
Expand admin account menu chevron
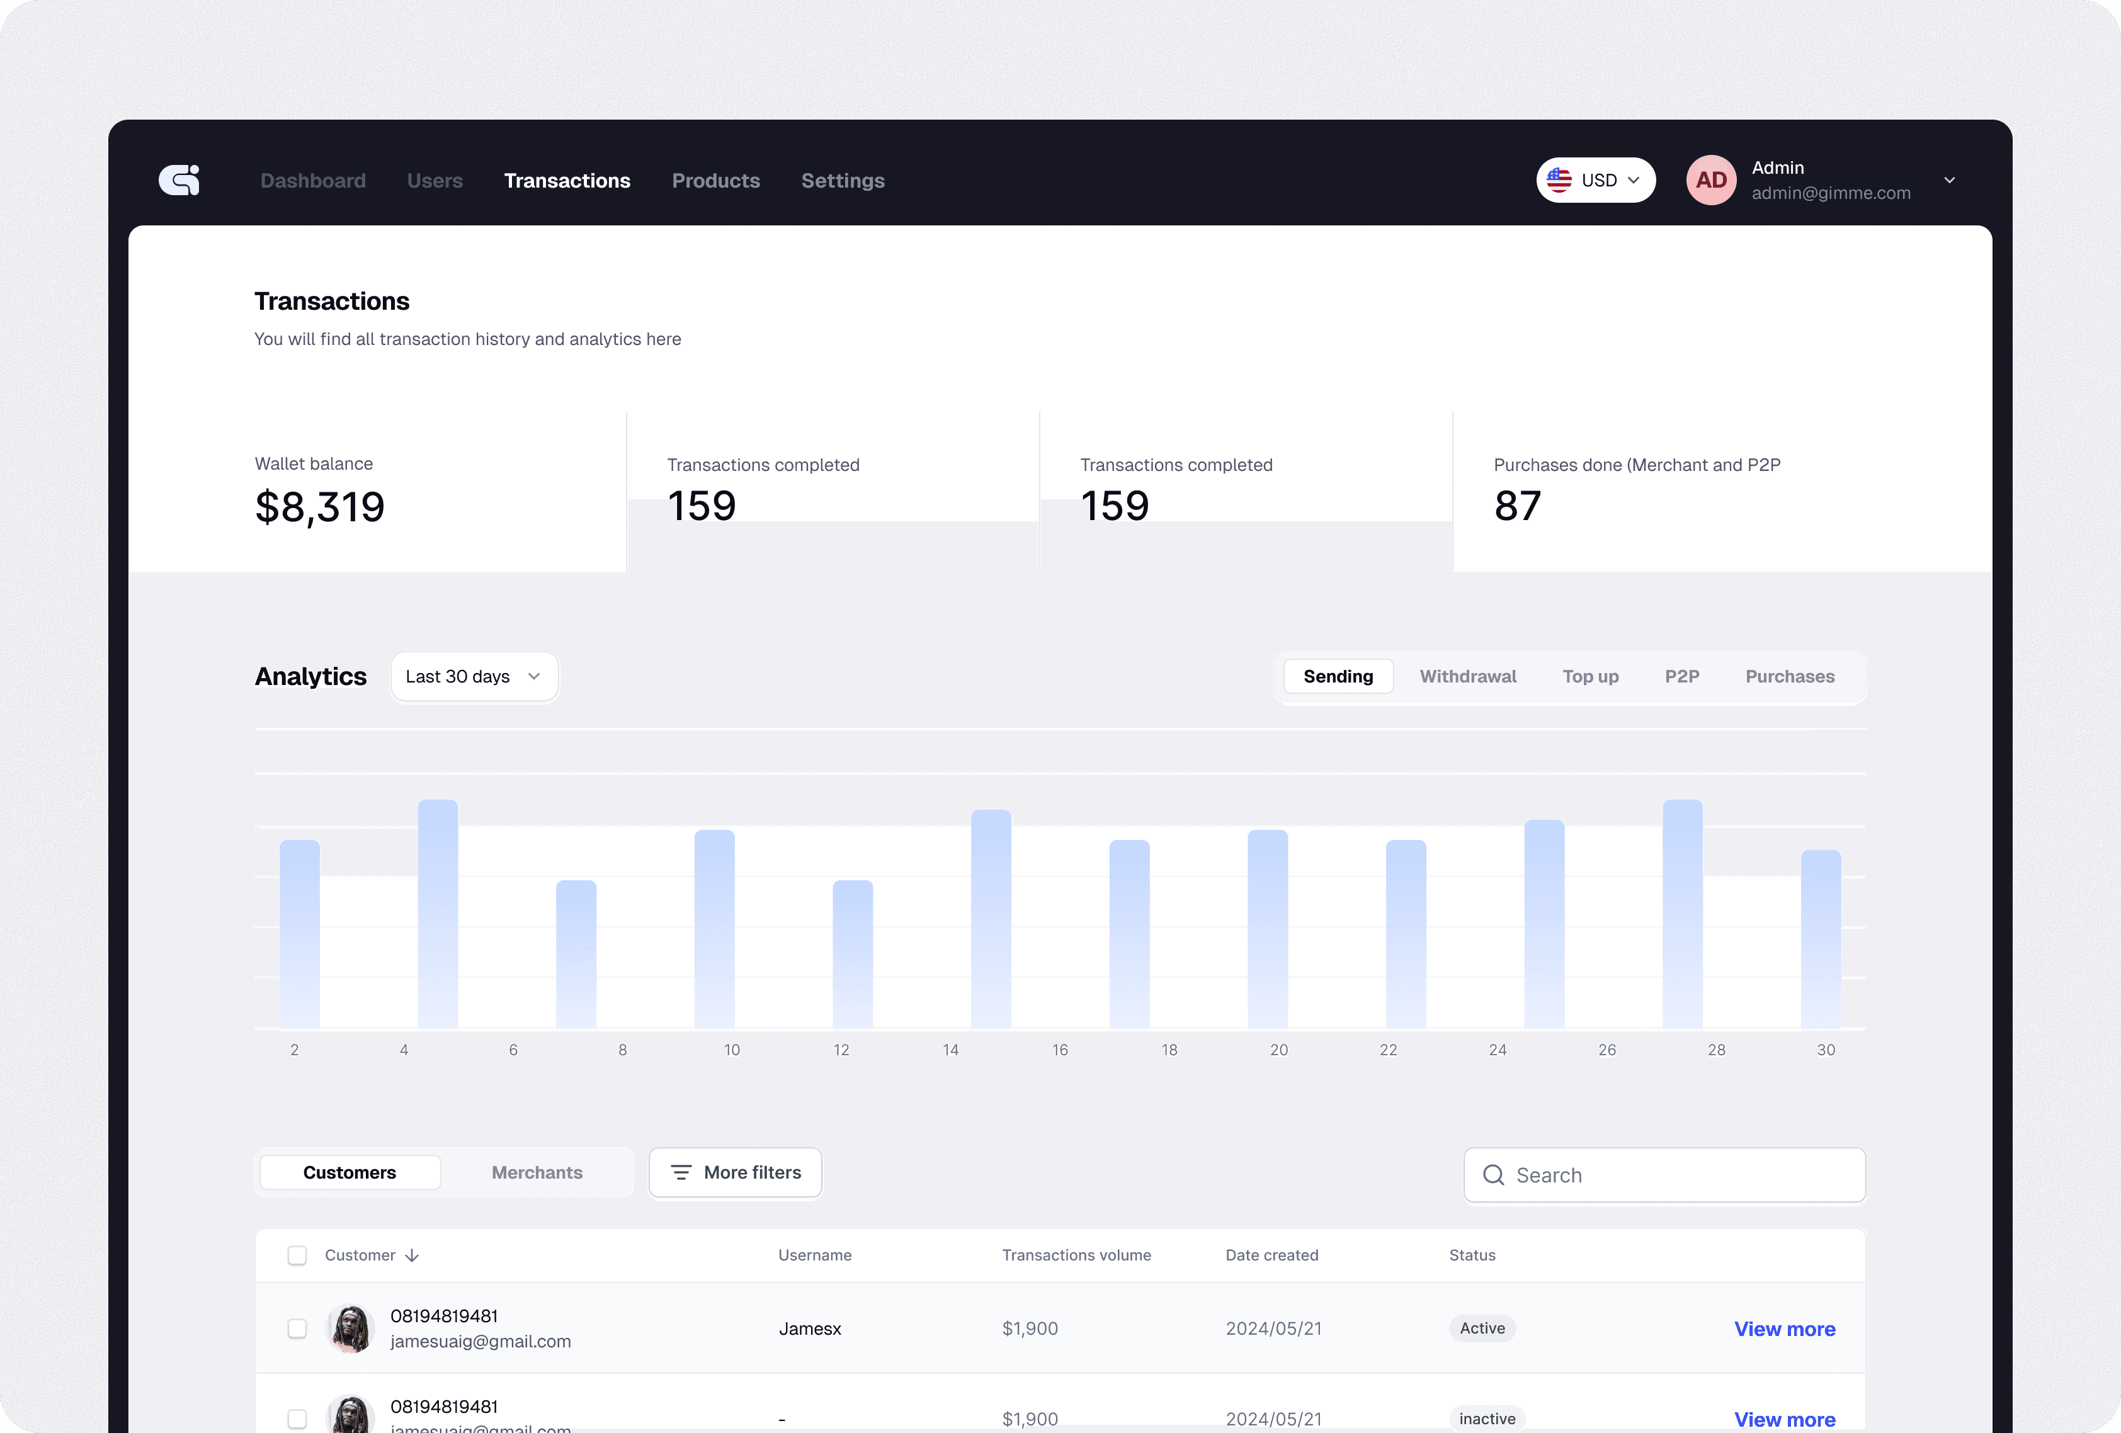click(1948, 180)
